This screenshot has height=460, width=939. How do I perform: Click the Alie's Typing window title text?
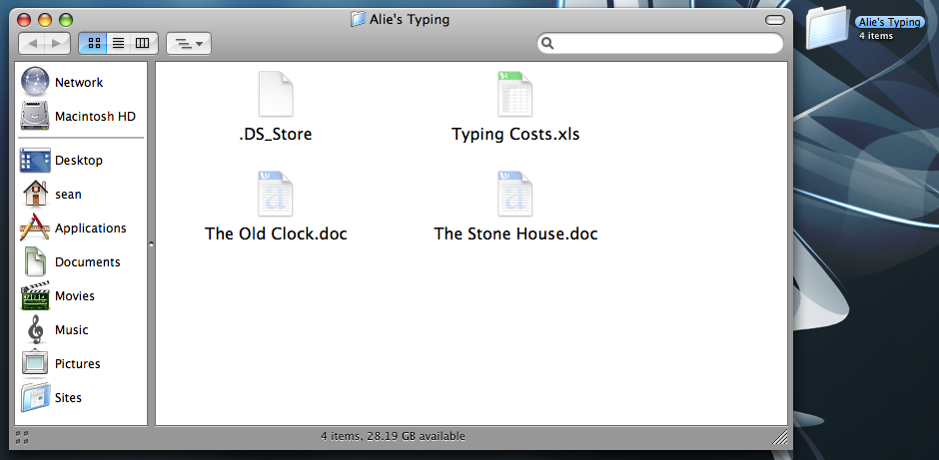point(410,20)
